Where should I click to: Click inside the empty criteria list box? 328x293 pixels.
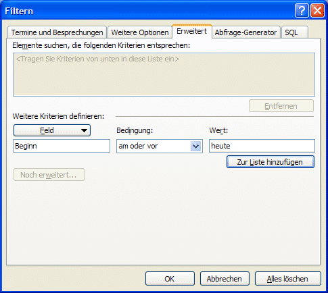[164, 74]
